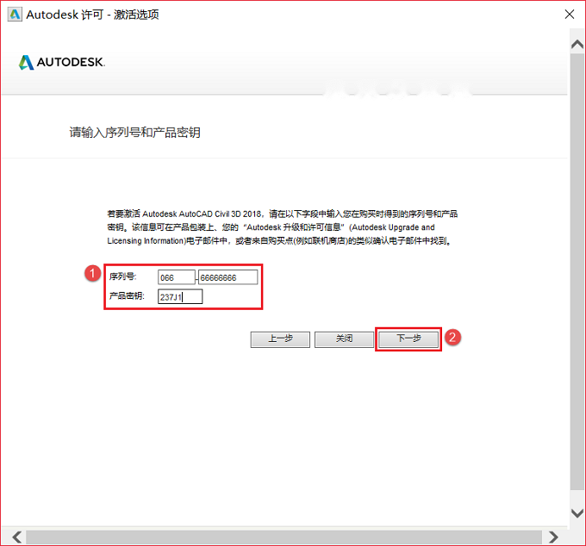Click the window title 'Autodesk 许可 - 激活选项'
This screenshot has width=586, height=546.
(x=93, y=15)
